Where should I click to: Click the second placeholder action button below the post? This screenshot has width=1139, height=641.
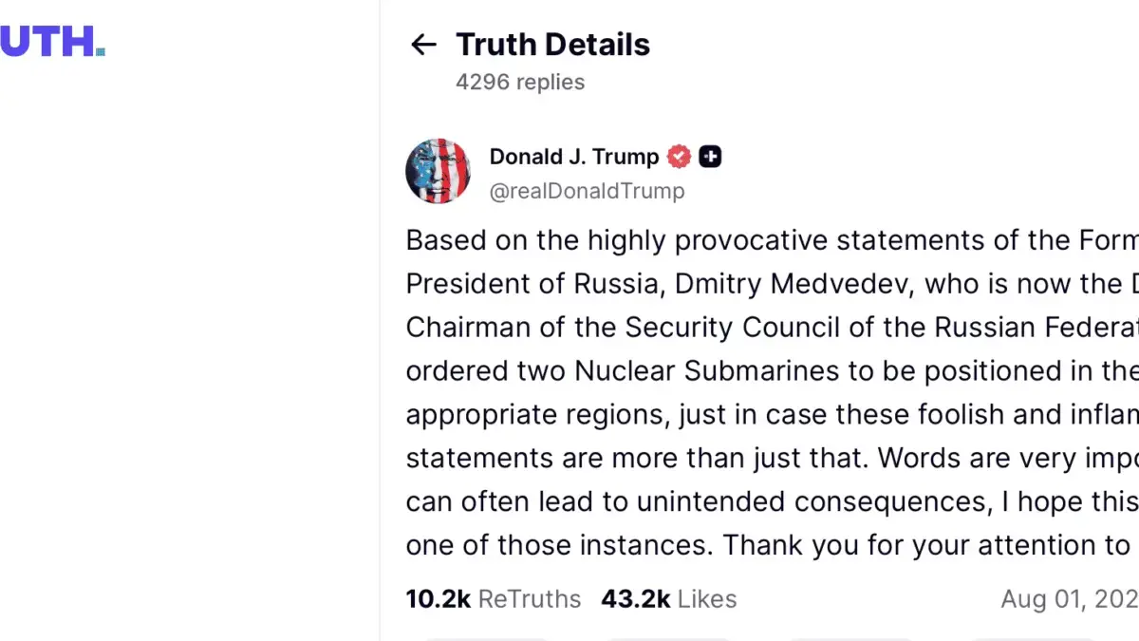tap(669, 634)
